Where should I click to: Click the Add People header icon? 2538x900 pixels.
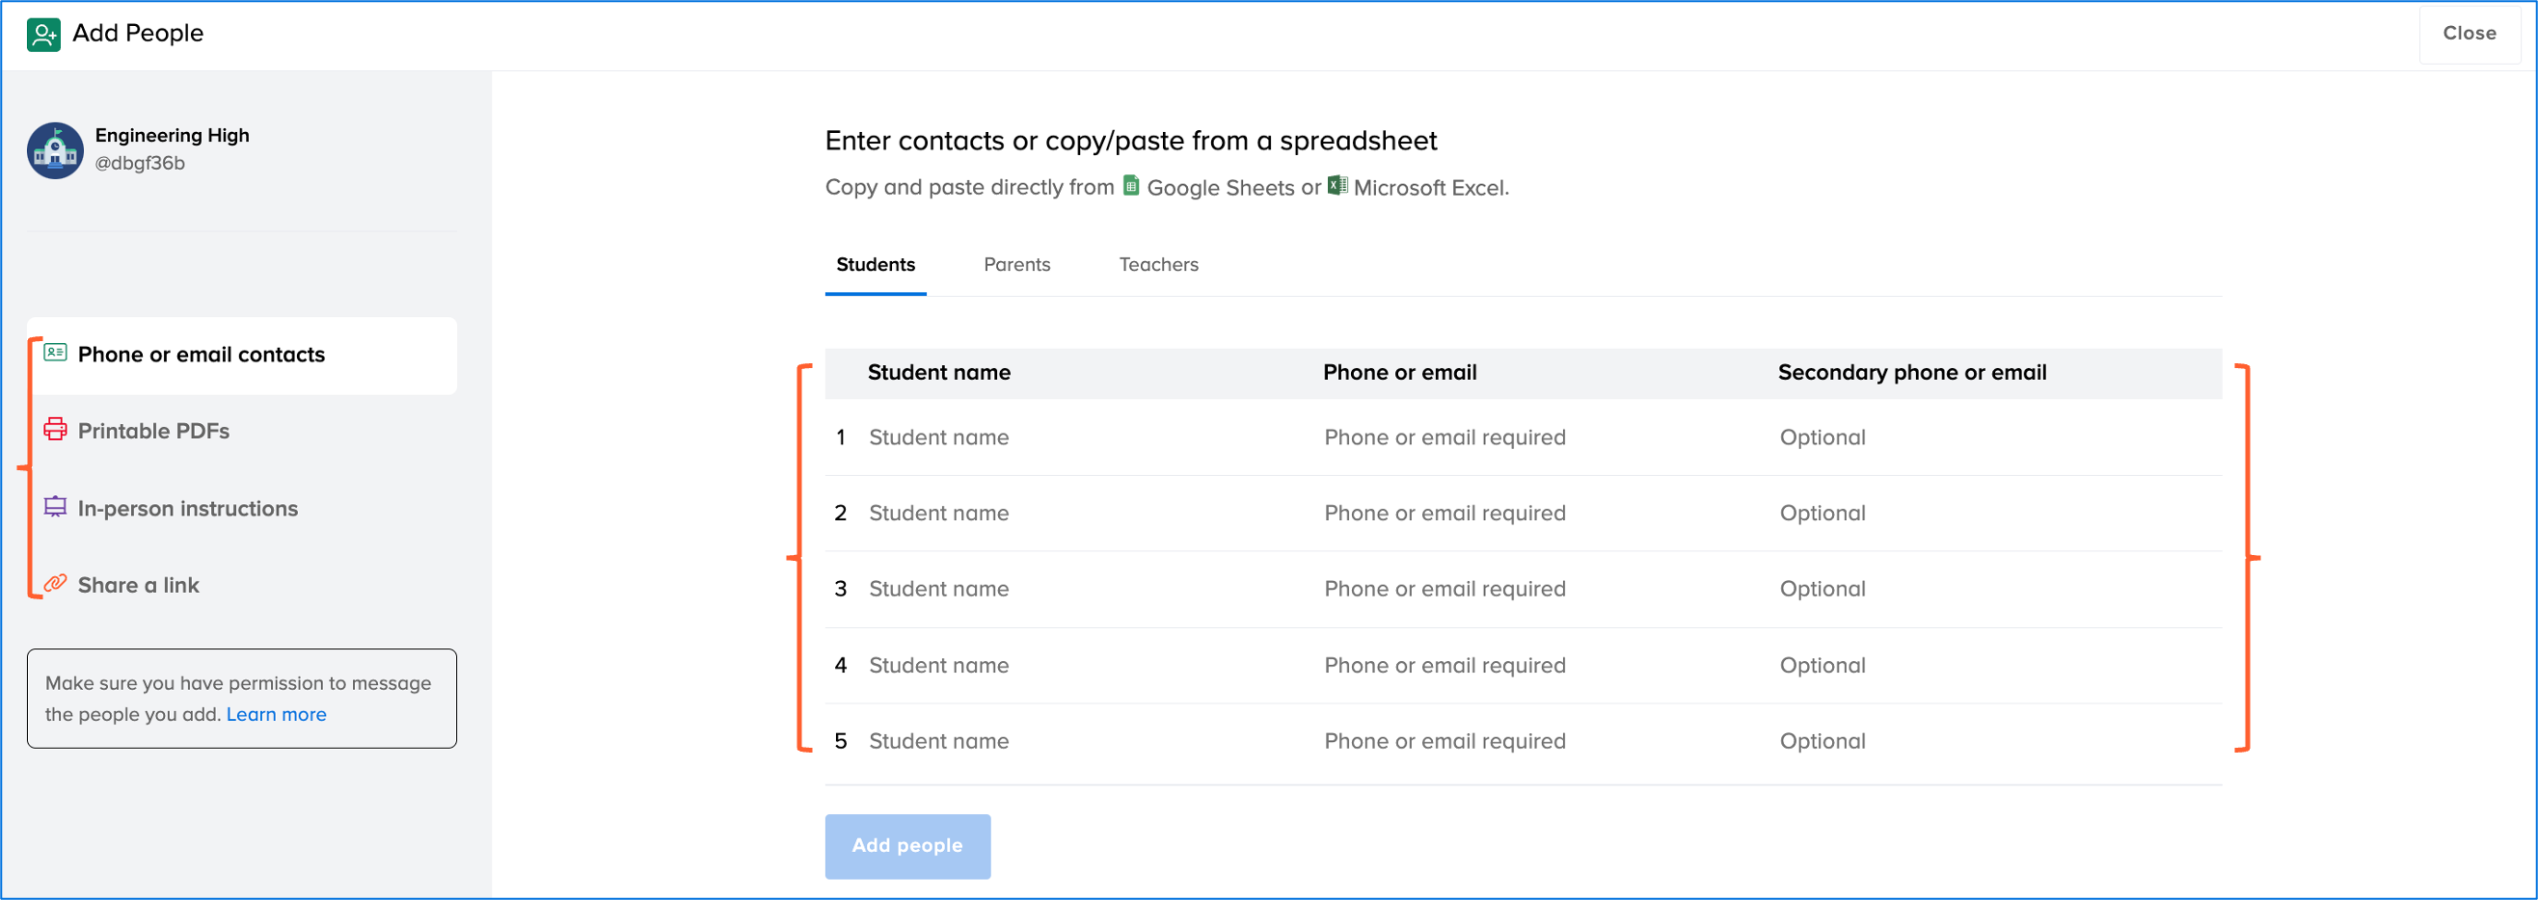coord(43,35)
